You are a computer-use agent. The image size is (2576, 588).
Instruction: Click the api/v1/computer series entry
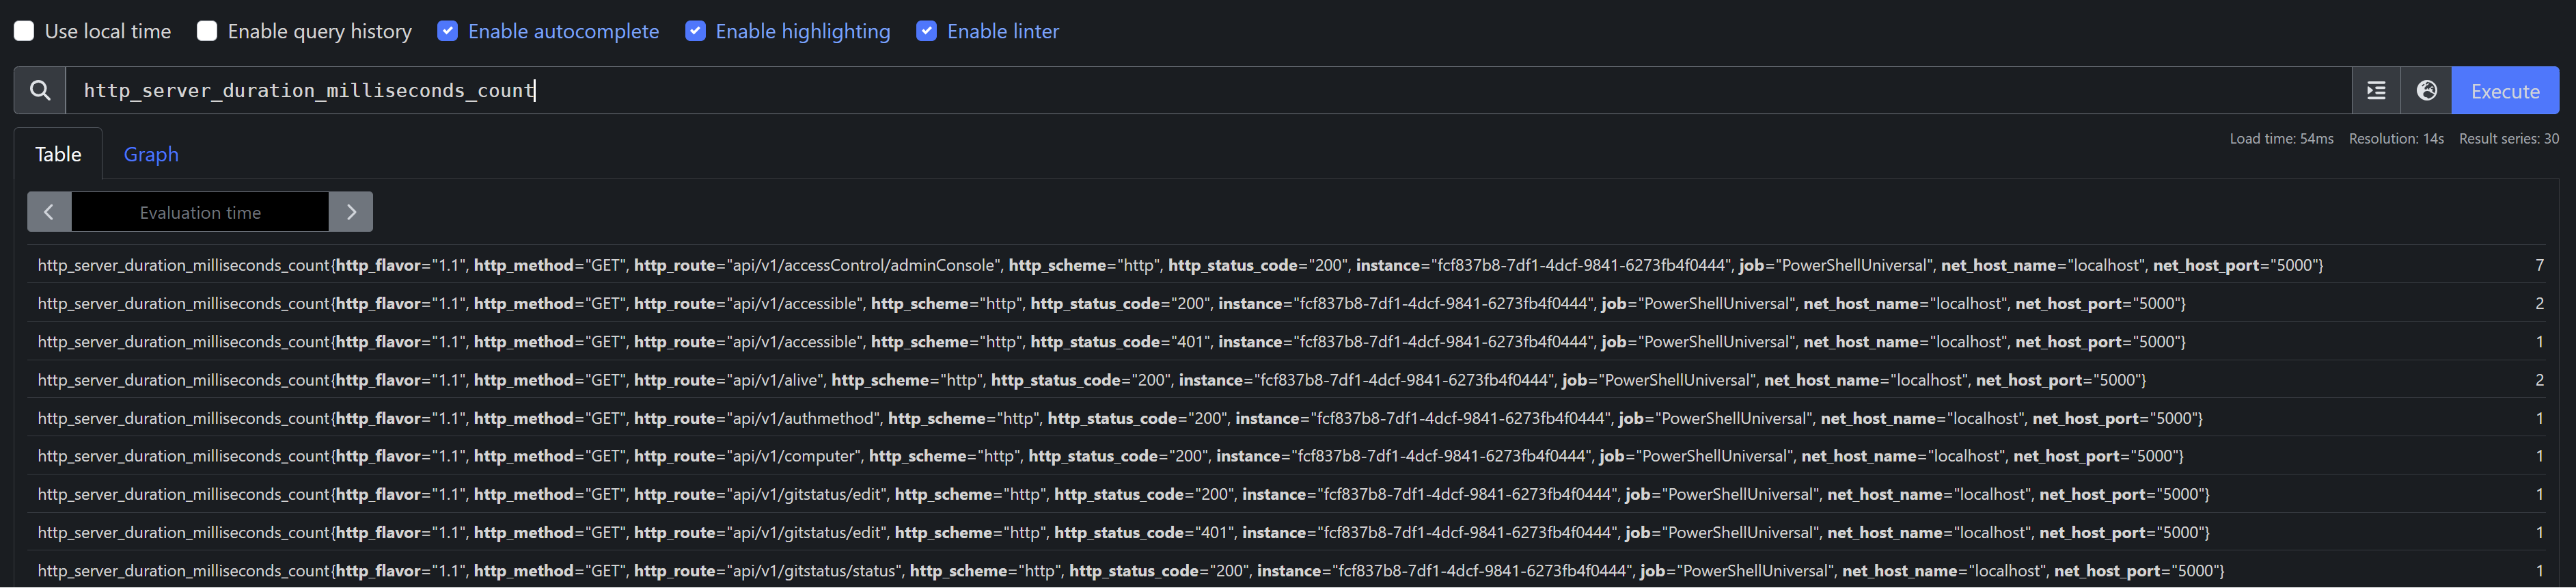click(1110, 456)
